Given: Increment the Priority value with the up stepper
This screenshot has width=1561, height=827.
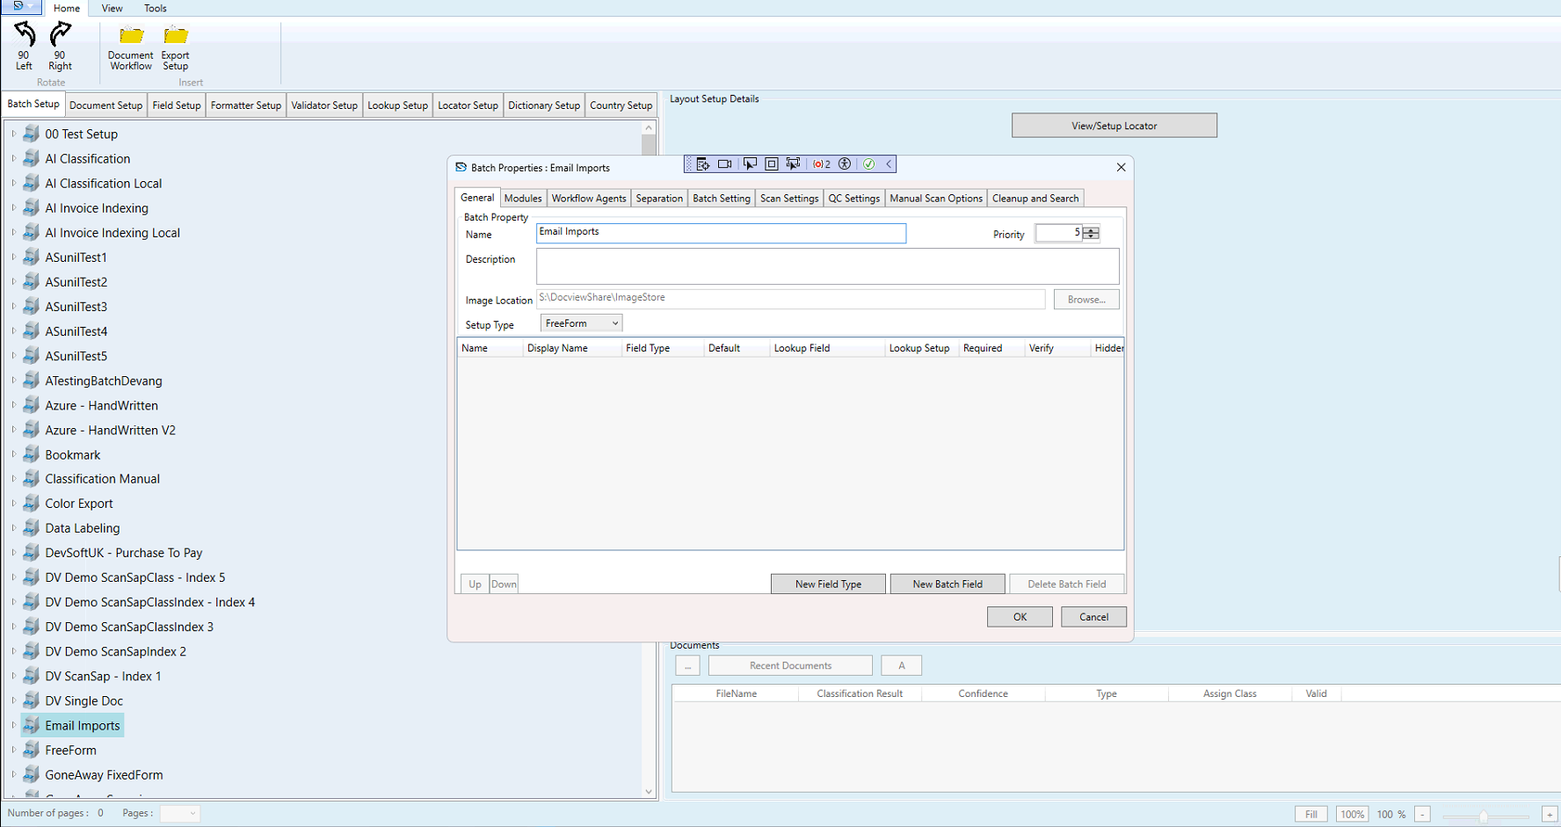Looking at the screenshot, I should [x=1090, y=229].
